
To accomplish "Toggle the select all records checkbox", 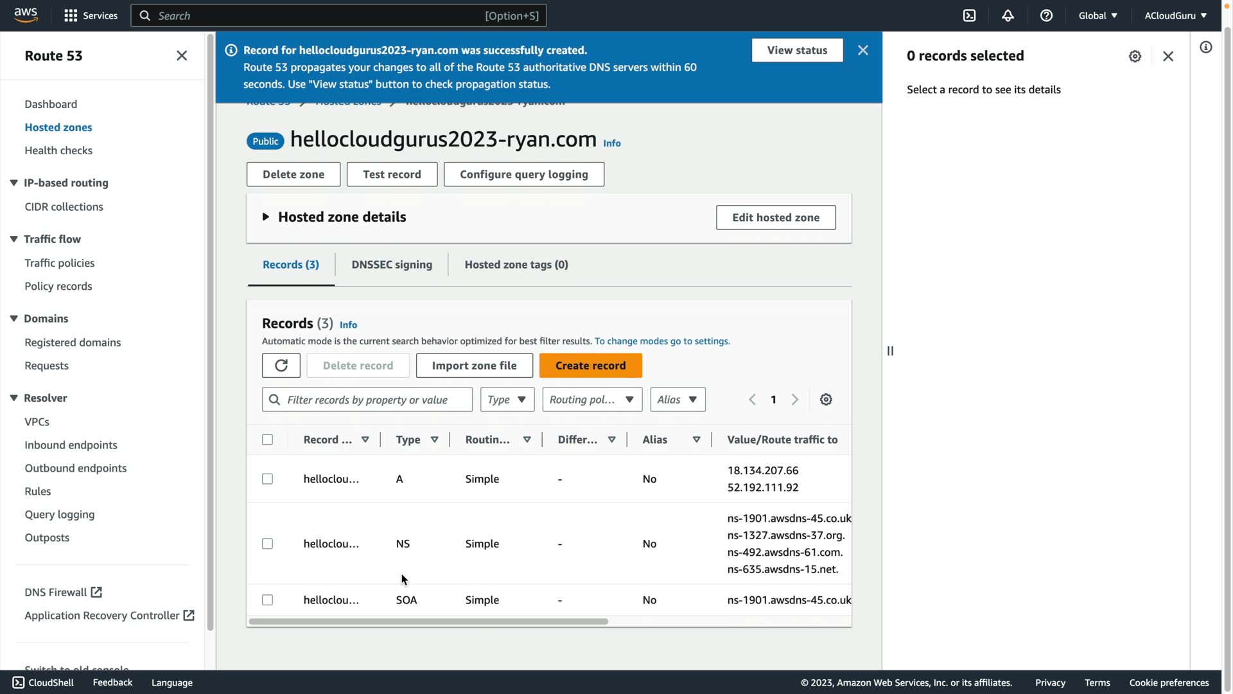I will click(x=267, y=440).
